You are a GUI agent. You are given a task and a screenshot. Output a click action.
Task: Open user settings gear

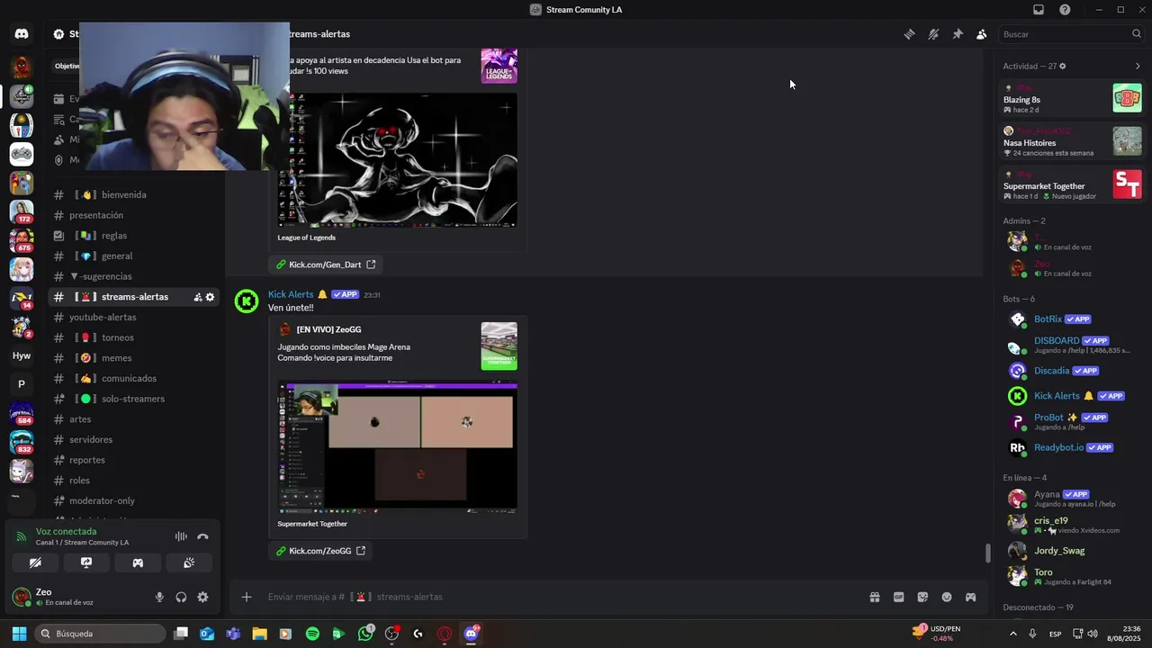(x=202, y=597)
